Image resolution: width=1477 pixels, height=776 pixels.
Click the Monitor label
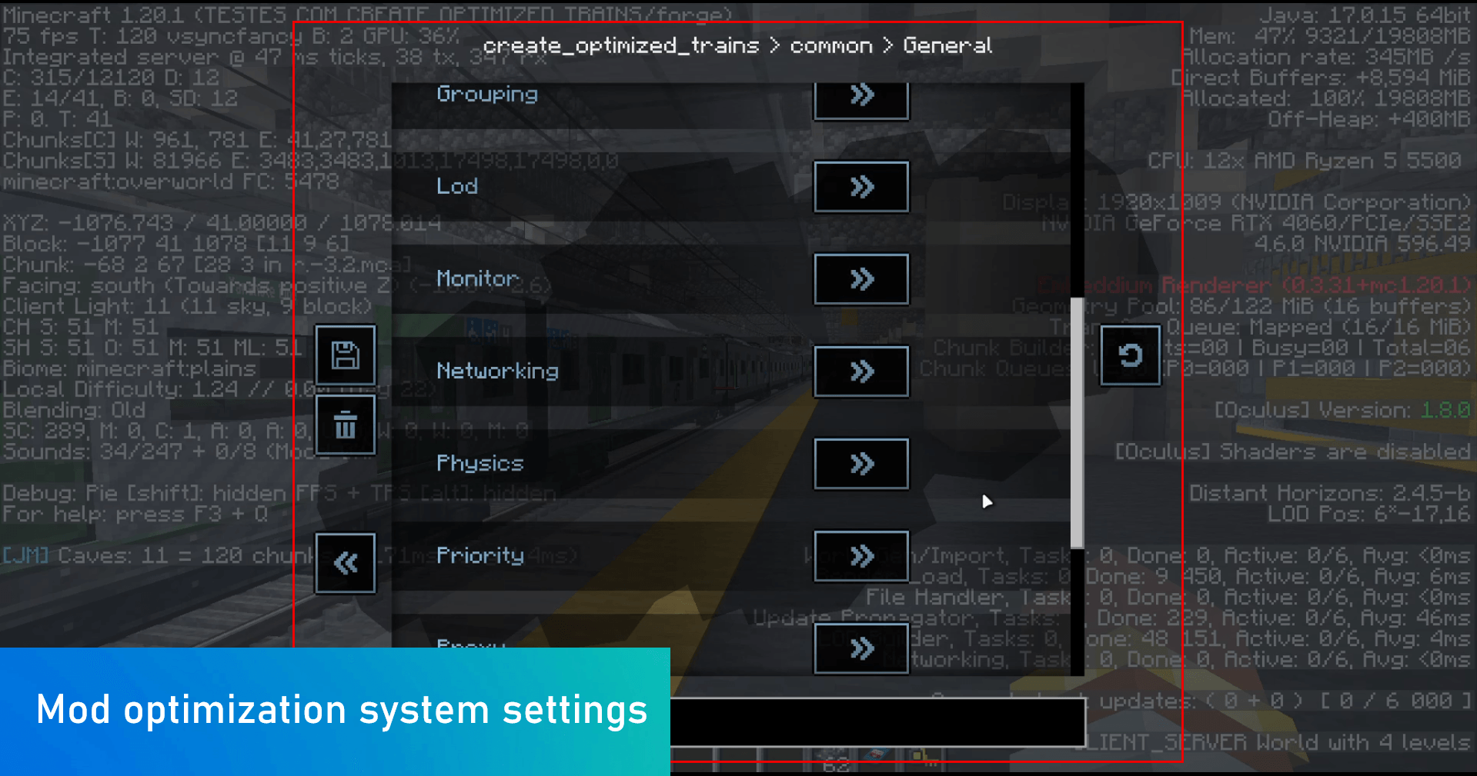point(478,278)
